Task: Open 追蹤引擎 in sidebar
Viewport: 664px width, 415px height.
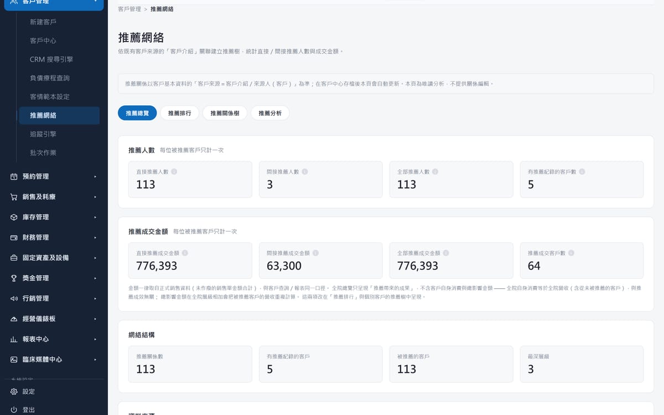Action: coord(58,134)
